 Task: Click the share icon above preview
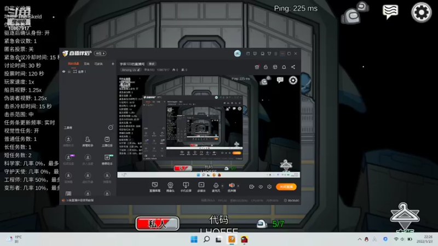pos(293,67)
